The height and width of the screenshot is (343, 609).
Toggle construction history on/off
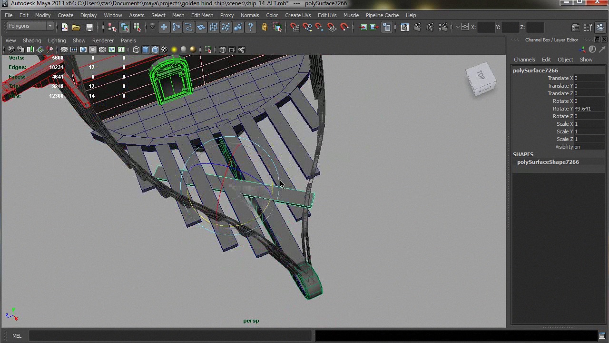point(387,27)
